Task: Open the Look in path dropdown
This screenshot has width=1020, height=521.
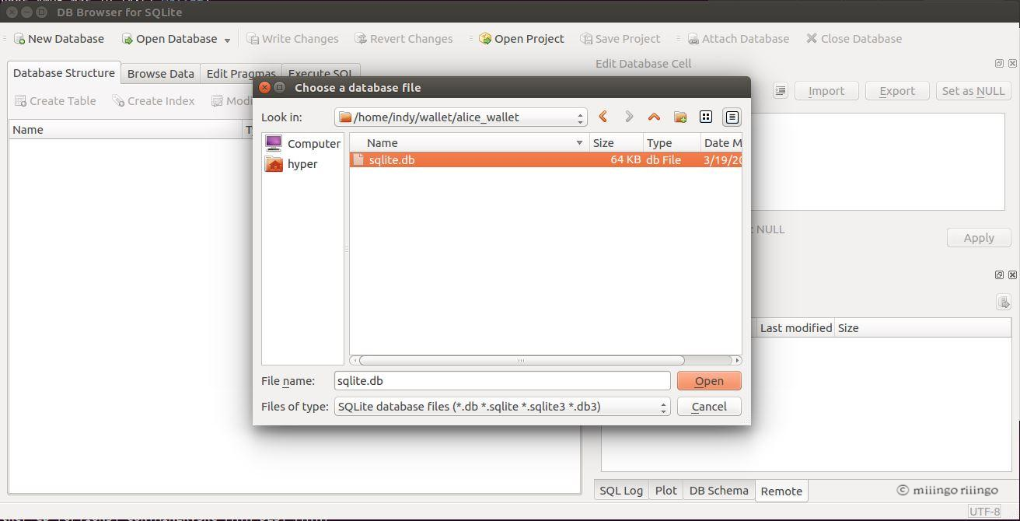Action: pos(462,117)
